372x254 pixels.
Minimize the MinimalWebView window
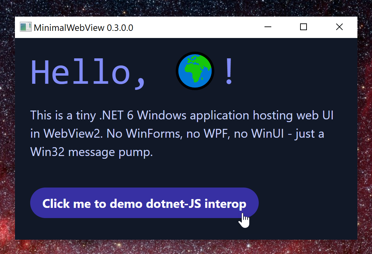[x=268, y=27]
